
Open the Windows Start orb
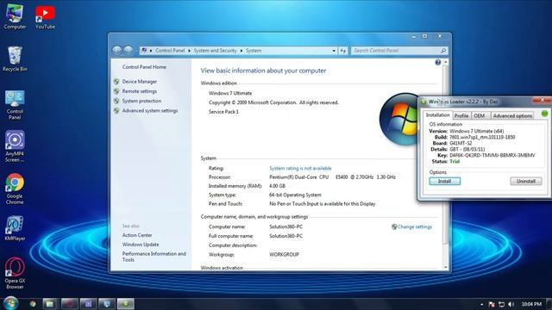click(x=10, y=303)
